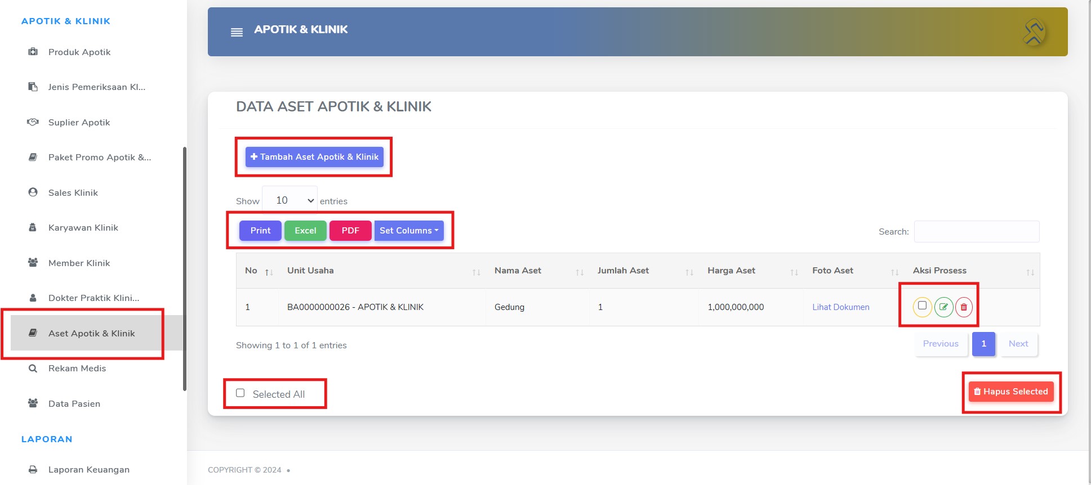The width and height of the screenshot is (1091, 485).
Task: Export the table with the PDF button
Action: point(350,231)
